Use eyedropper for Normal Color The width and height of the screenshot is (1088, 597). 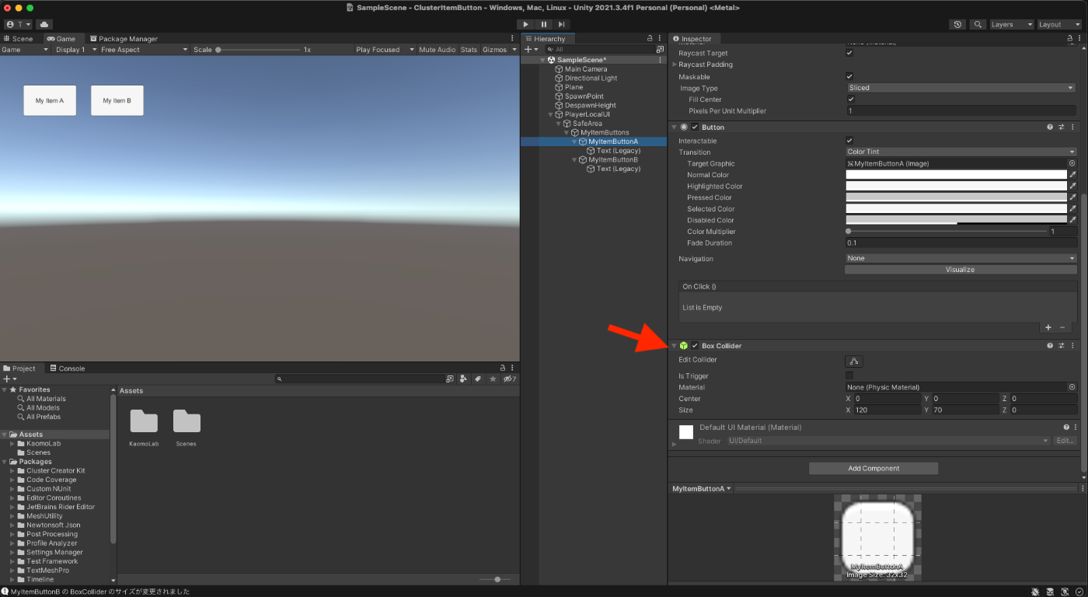coord(1072,175)
